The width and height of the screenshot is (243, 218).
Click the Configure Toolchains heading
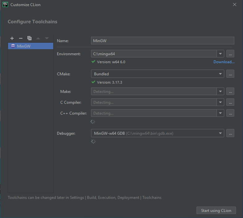pyautogui.click(x=32, y=22)
